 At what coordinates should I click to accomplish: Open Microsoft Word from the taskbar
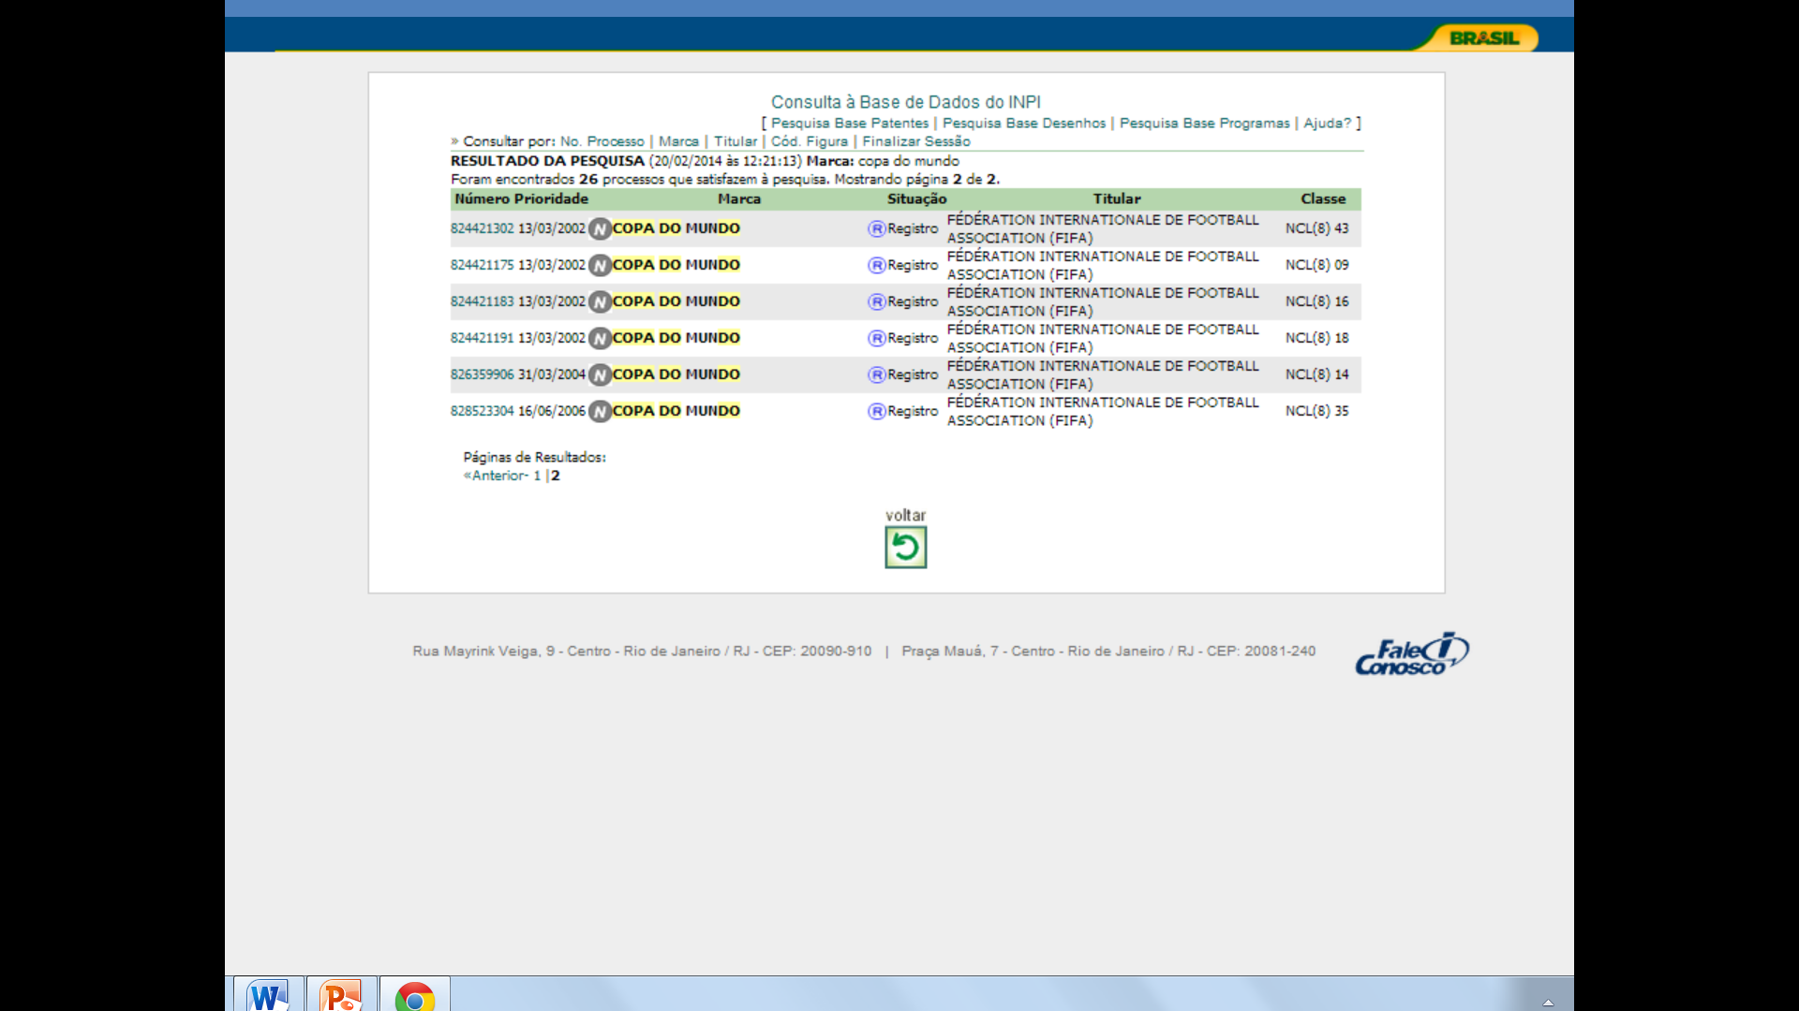click(x=268, y=995)
